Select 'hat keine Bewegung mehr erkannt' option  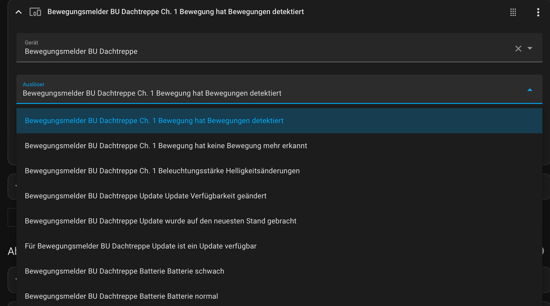coord(166,146)
